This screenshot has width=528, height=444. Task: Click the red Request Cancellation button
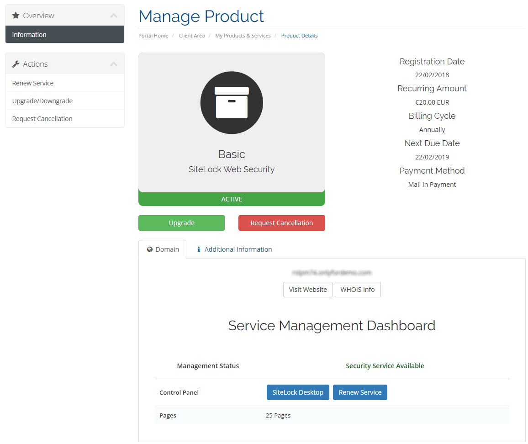[x=281, y=222]
